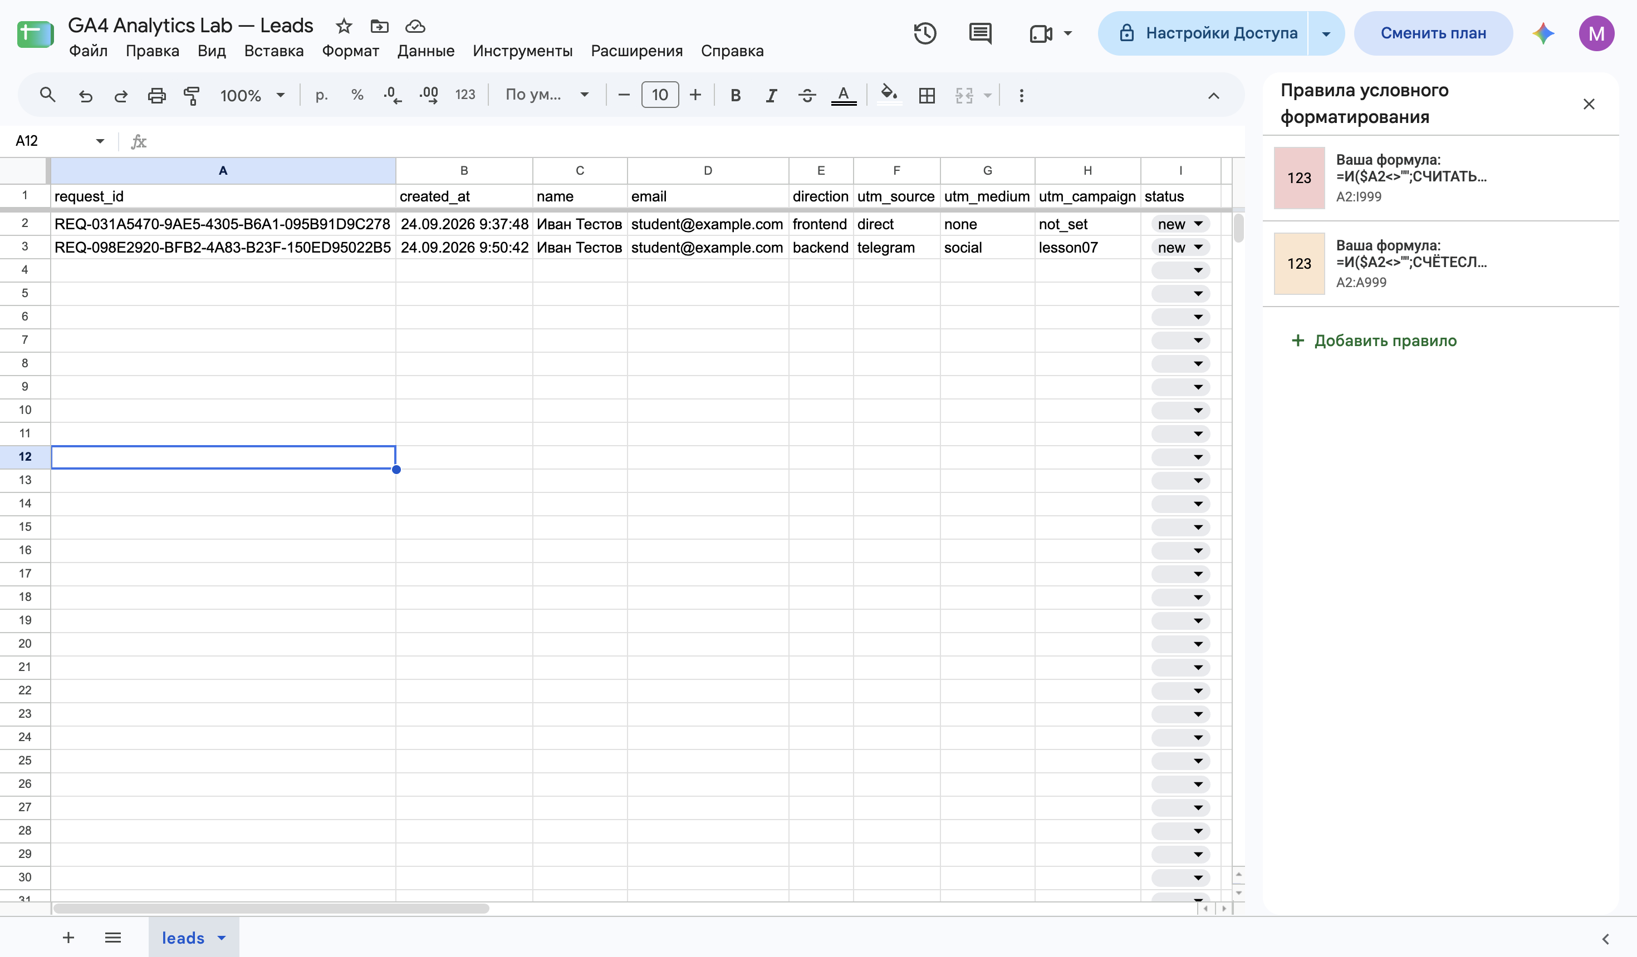
Task: Open the borders menu icon
Action: pyautogui.click(x=927, y=96)
